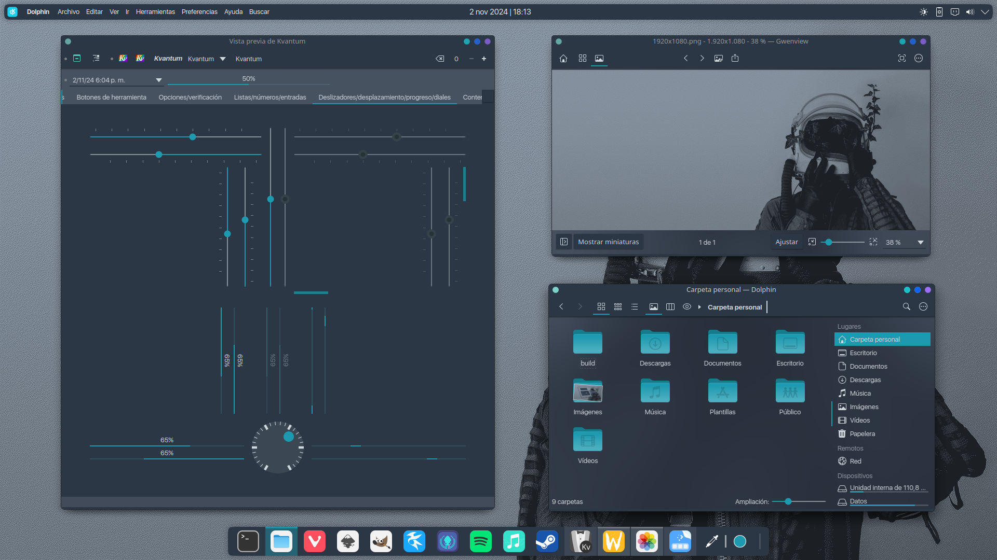Screen dimensions: 997x560
Task: Click teal checkbox-style toolbar icon in Kvantum
Action: pos(77,59)
